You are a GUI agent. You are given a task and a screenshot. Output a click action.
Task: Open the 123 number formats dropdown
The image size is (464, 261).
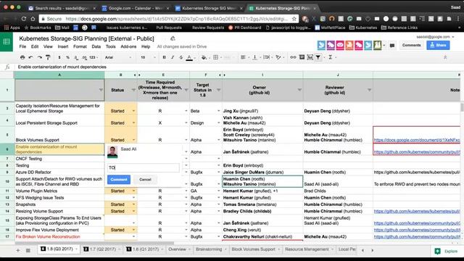pyautogui.click(x=94, y=57)
